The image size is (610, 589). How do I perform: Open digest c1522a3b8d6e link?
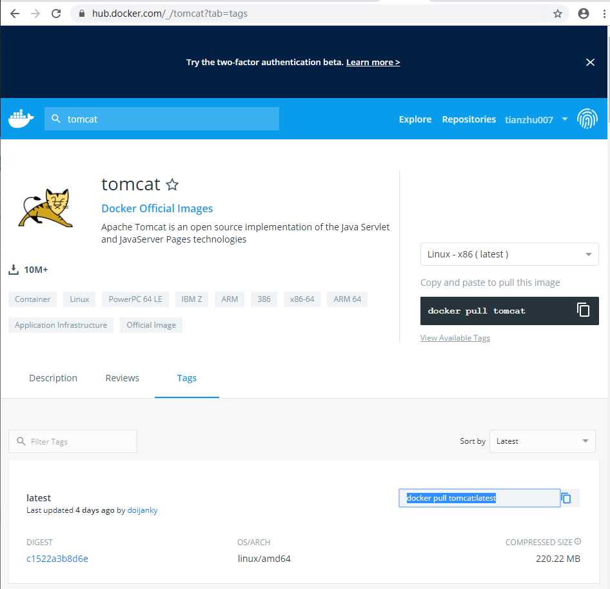click(57, 559)
